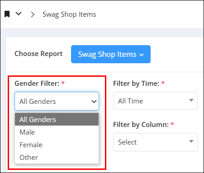Expand the chevron next to the bookmark
The image size is (204, 173).
[x=19, y=14]
